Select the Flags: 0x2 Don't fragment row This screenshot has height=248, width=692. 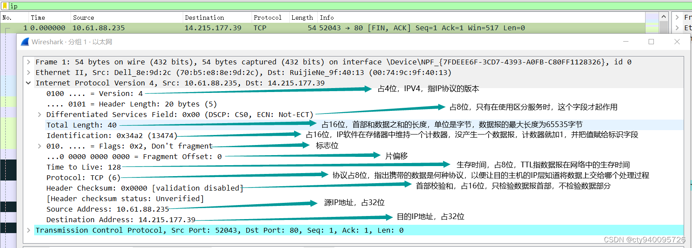(129, 146)
